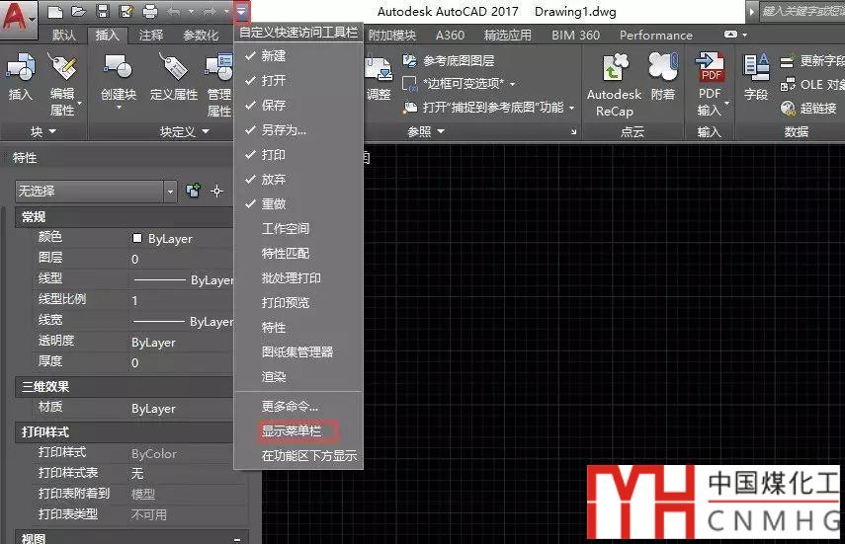
Task: Click the 颜色 ByLayer color swatch
Action: click(137, 239)
